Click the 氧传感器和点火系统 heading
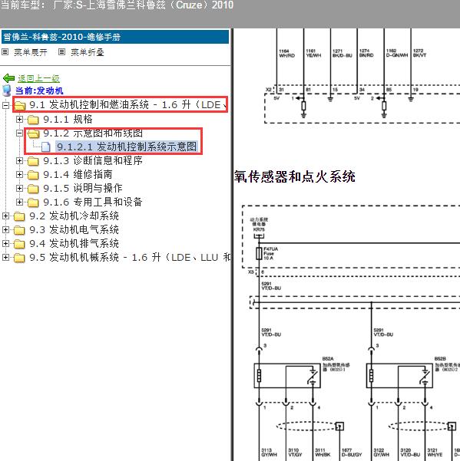Viewport: 460px width, 461px height. click(x=295, y=176)
